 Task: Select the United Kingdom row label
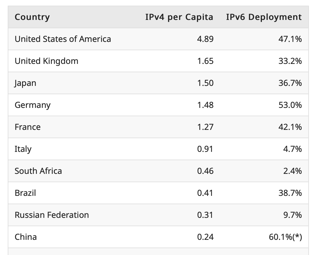pos(46,61)
